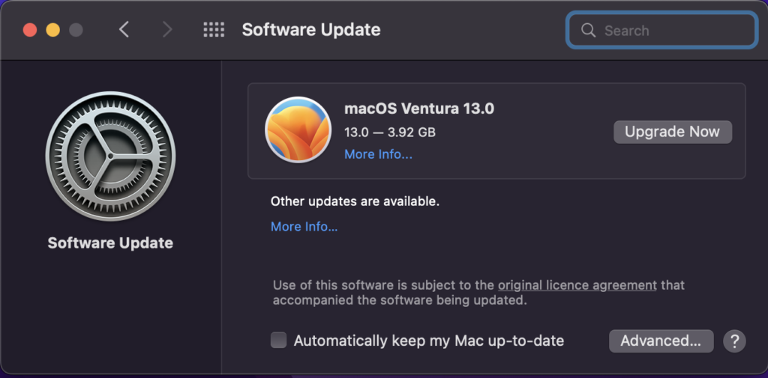Click the greyed-out fullscreen window button

(x=76, y=31)
